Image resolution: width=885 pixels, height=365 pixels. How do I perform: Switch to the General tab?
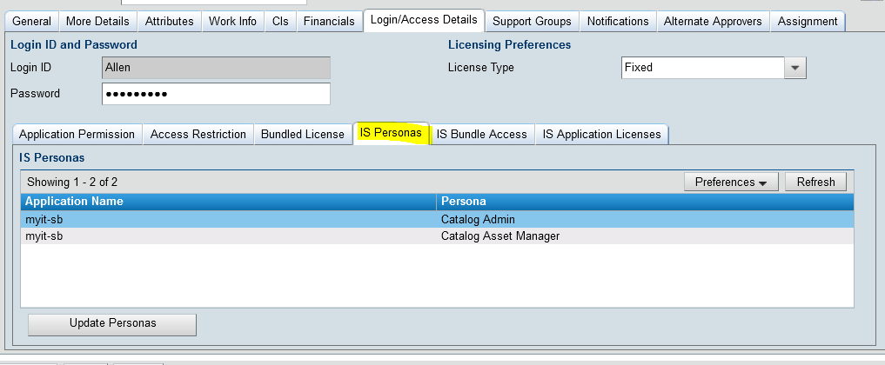point(32,21)
